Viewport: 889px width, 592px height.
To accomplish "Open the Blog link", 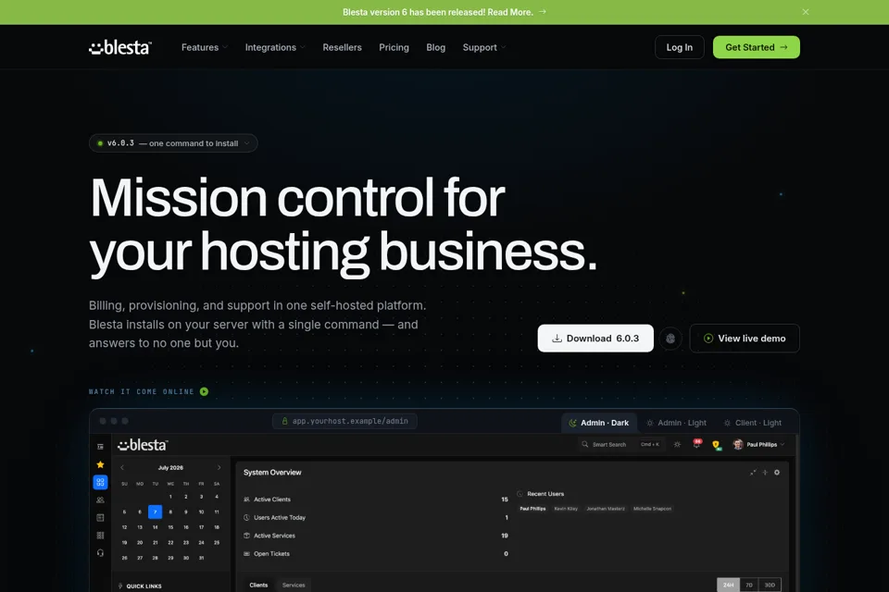I will (x=435, y=47).
